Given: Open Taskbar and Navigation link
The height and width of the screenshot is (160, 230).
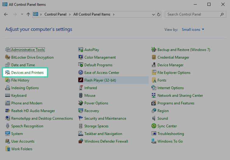Looking at the screenshot, I should point(103,134).
